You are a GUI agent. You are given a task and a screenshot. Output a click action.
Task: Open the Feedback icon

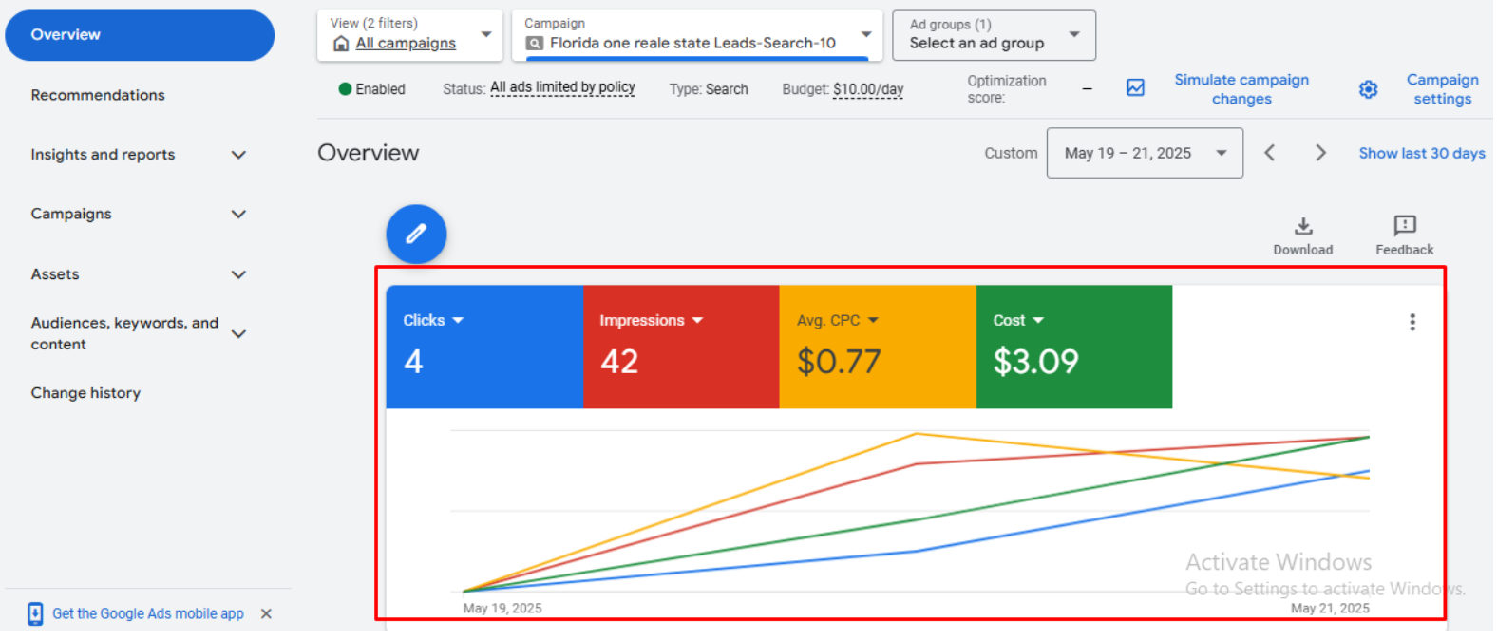tap(1404, 225)
